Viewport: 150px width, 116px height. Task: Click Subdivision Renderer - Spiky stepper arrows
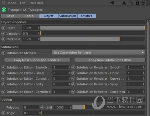point(144,84)
